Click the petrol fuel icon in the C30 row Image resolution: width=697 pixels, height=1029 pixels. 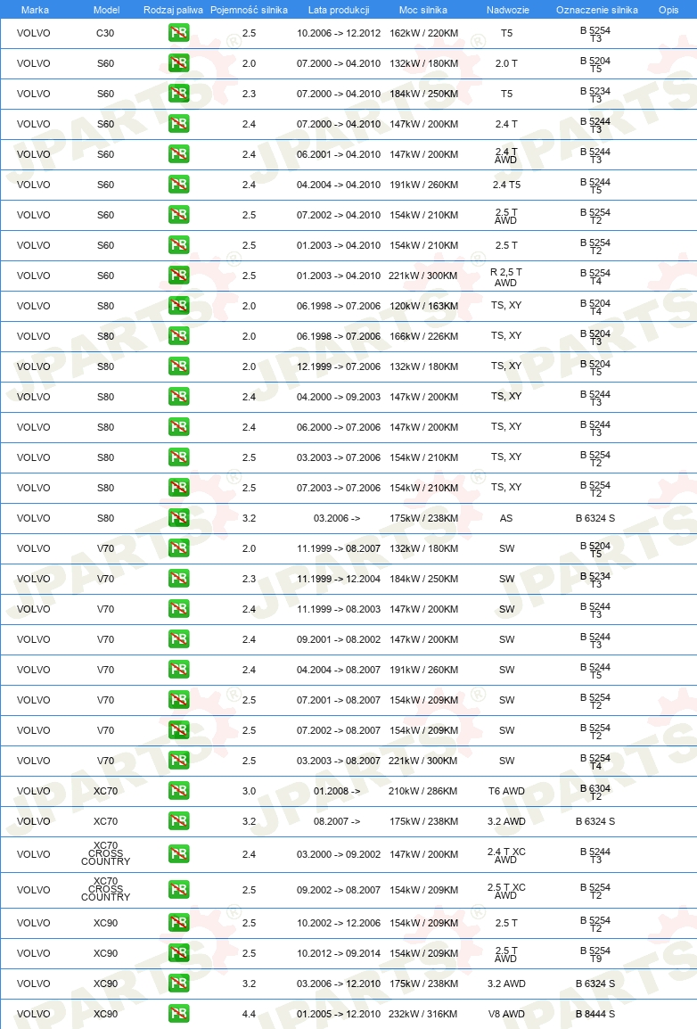click(x=178, y=33)
